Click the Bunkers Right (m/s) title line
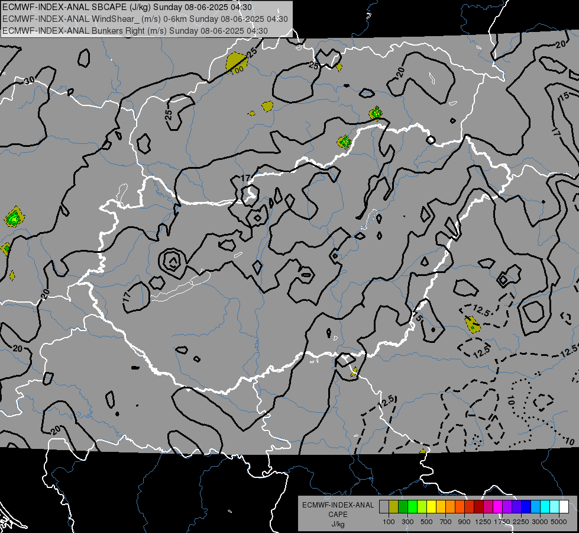579x533 pixels. [135, 31]
